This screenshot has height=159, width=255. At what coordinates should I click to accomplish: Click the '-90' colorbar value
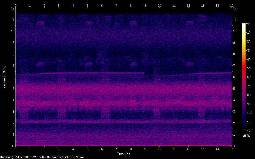pyautogui.click(x=248, y=104)
